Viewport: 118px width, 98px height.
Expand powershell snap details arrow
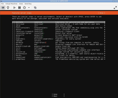click(105, 39)
